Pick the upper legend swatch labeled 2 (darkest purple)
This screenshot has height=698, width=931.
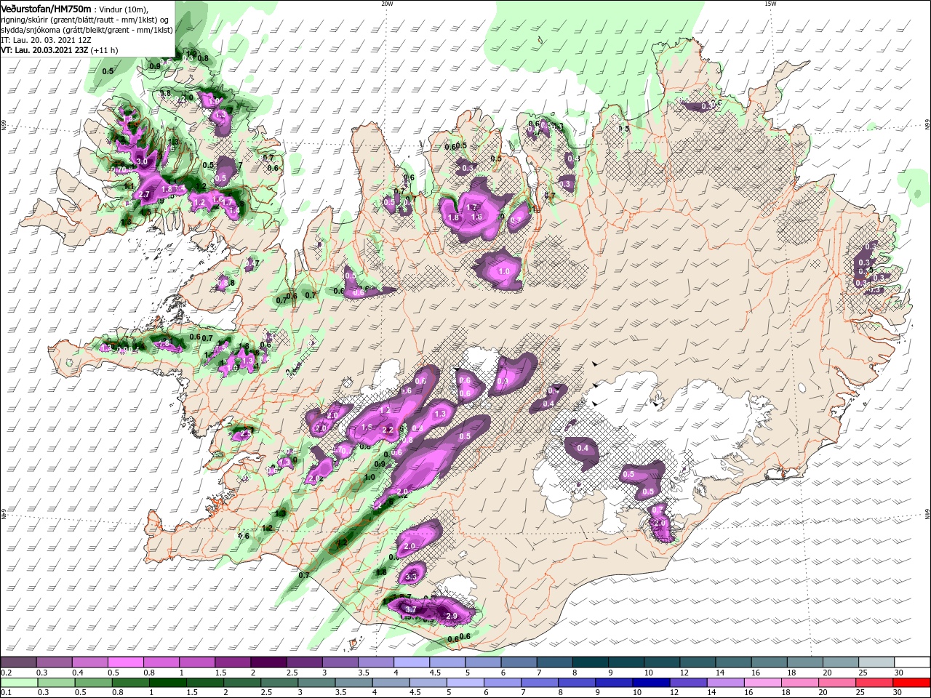pyautogui.click(x=268, y=662)
